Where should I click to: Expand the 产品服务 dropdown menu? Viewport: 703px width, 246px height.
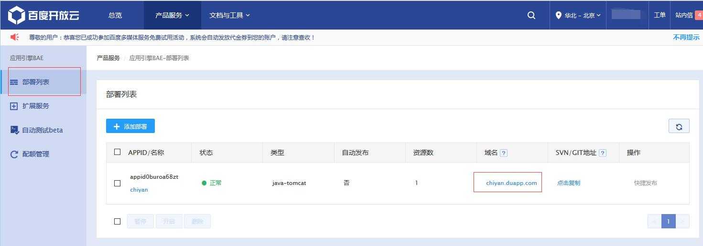point(173,15)
